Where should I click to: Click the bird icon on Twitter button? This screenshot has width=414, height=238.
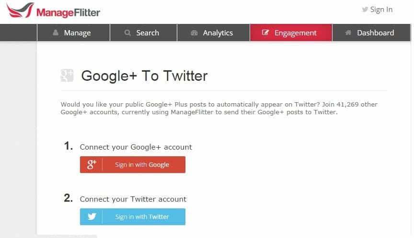tap(92, 216)
